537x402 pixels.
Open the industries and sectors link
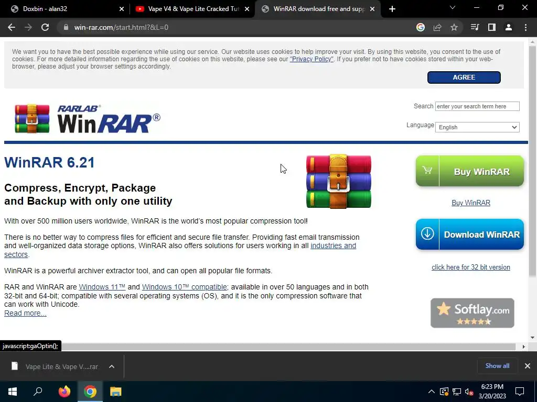click(333, 246)
